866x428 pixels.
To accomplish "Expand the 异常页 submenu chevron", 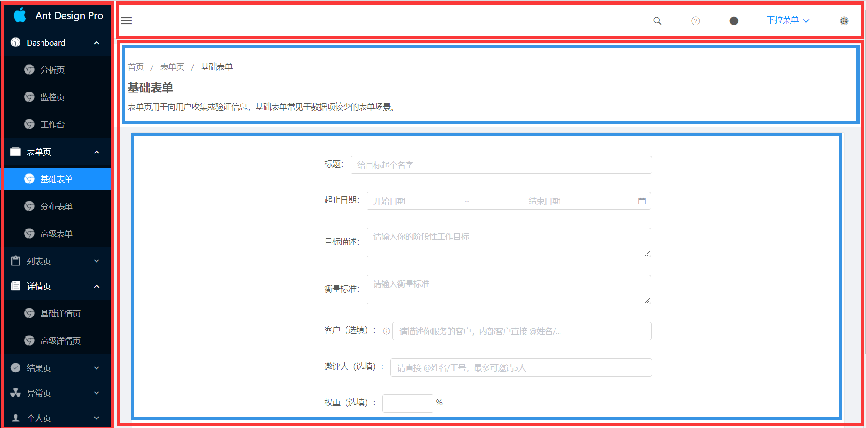I will [97, 393].
